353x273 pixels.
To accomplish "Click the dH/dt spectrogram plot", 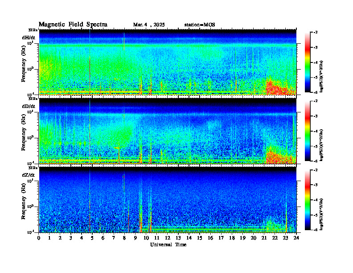I will (168, 62).
